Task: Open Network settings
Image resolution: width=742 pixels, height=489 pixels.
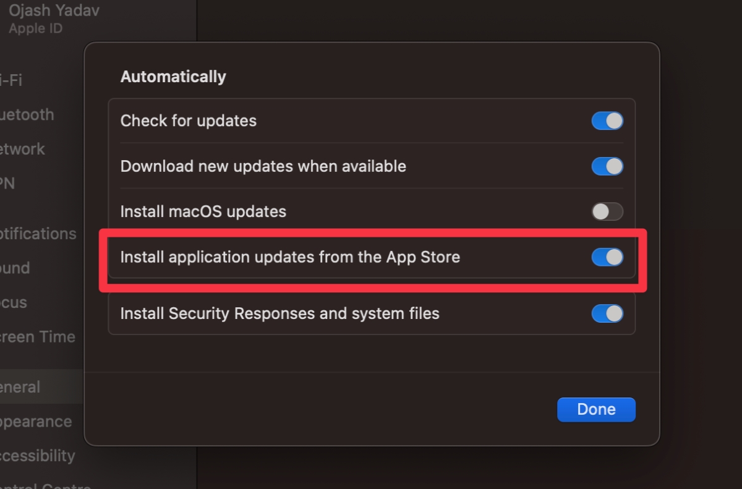Action: (x=22, y=149)
